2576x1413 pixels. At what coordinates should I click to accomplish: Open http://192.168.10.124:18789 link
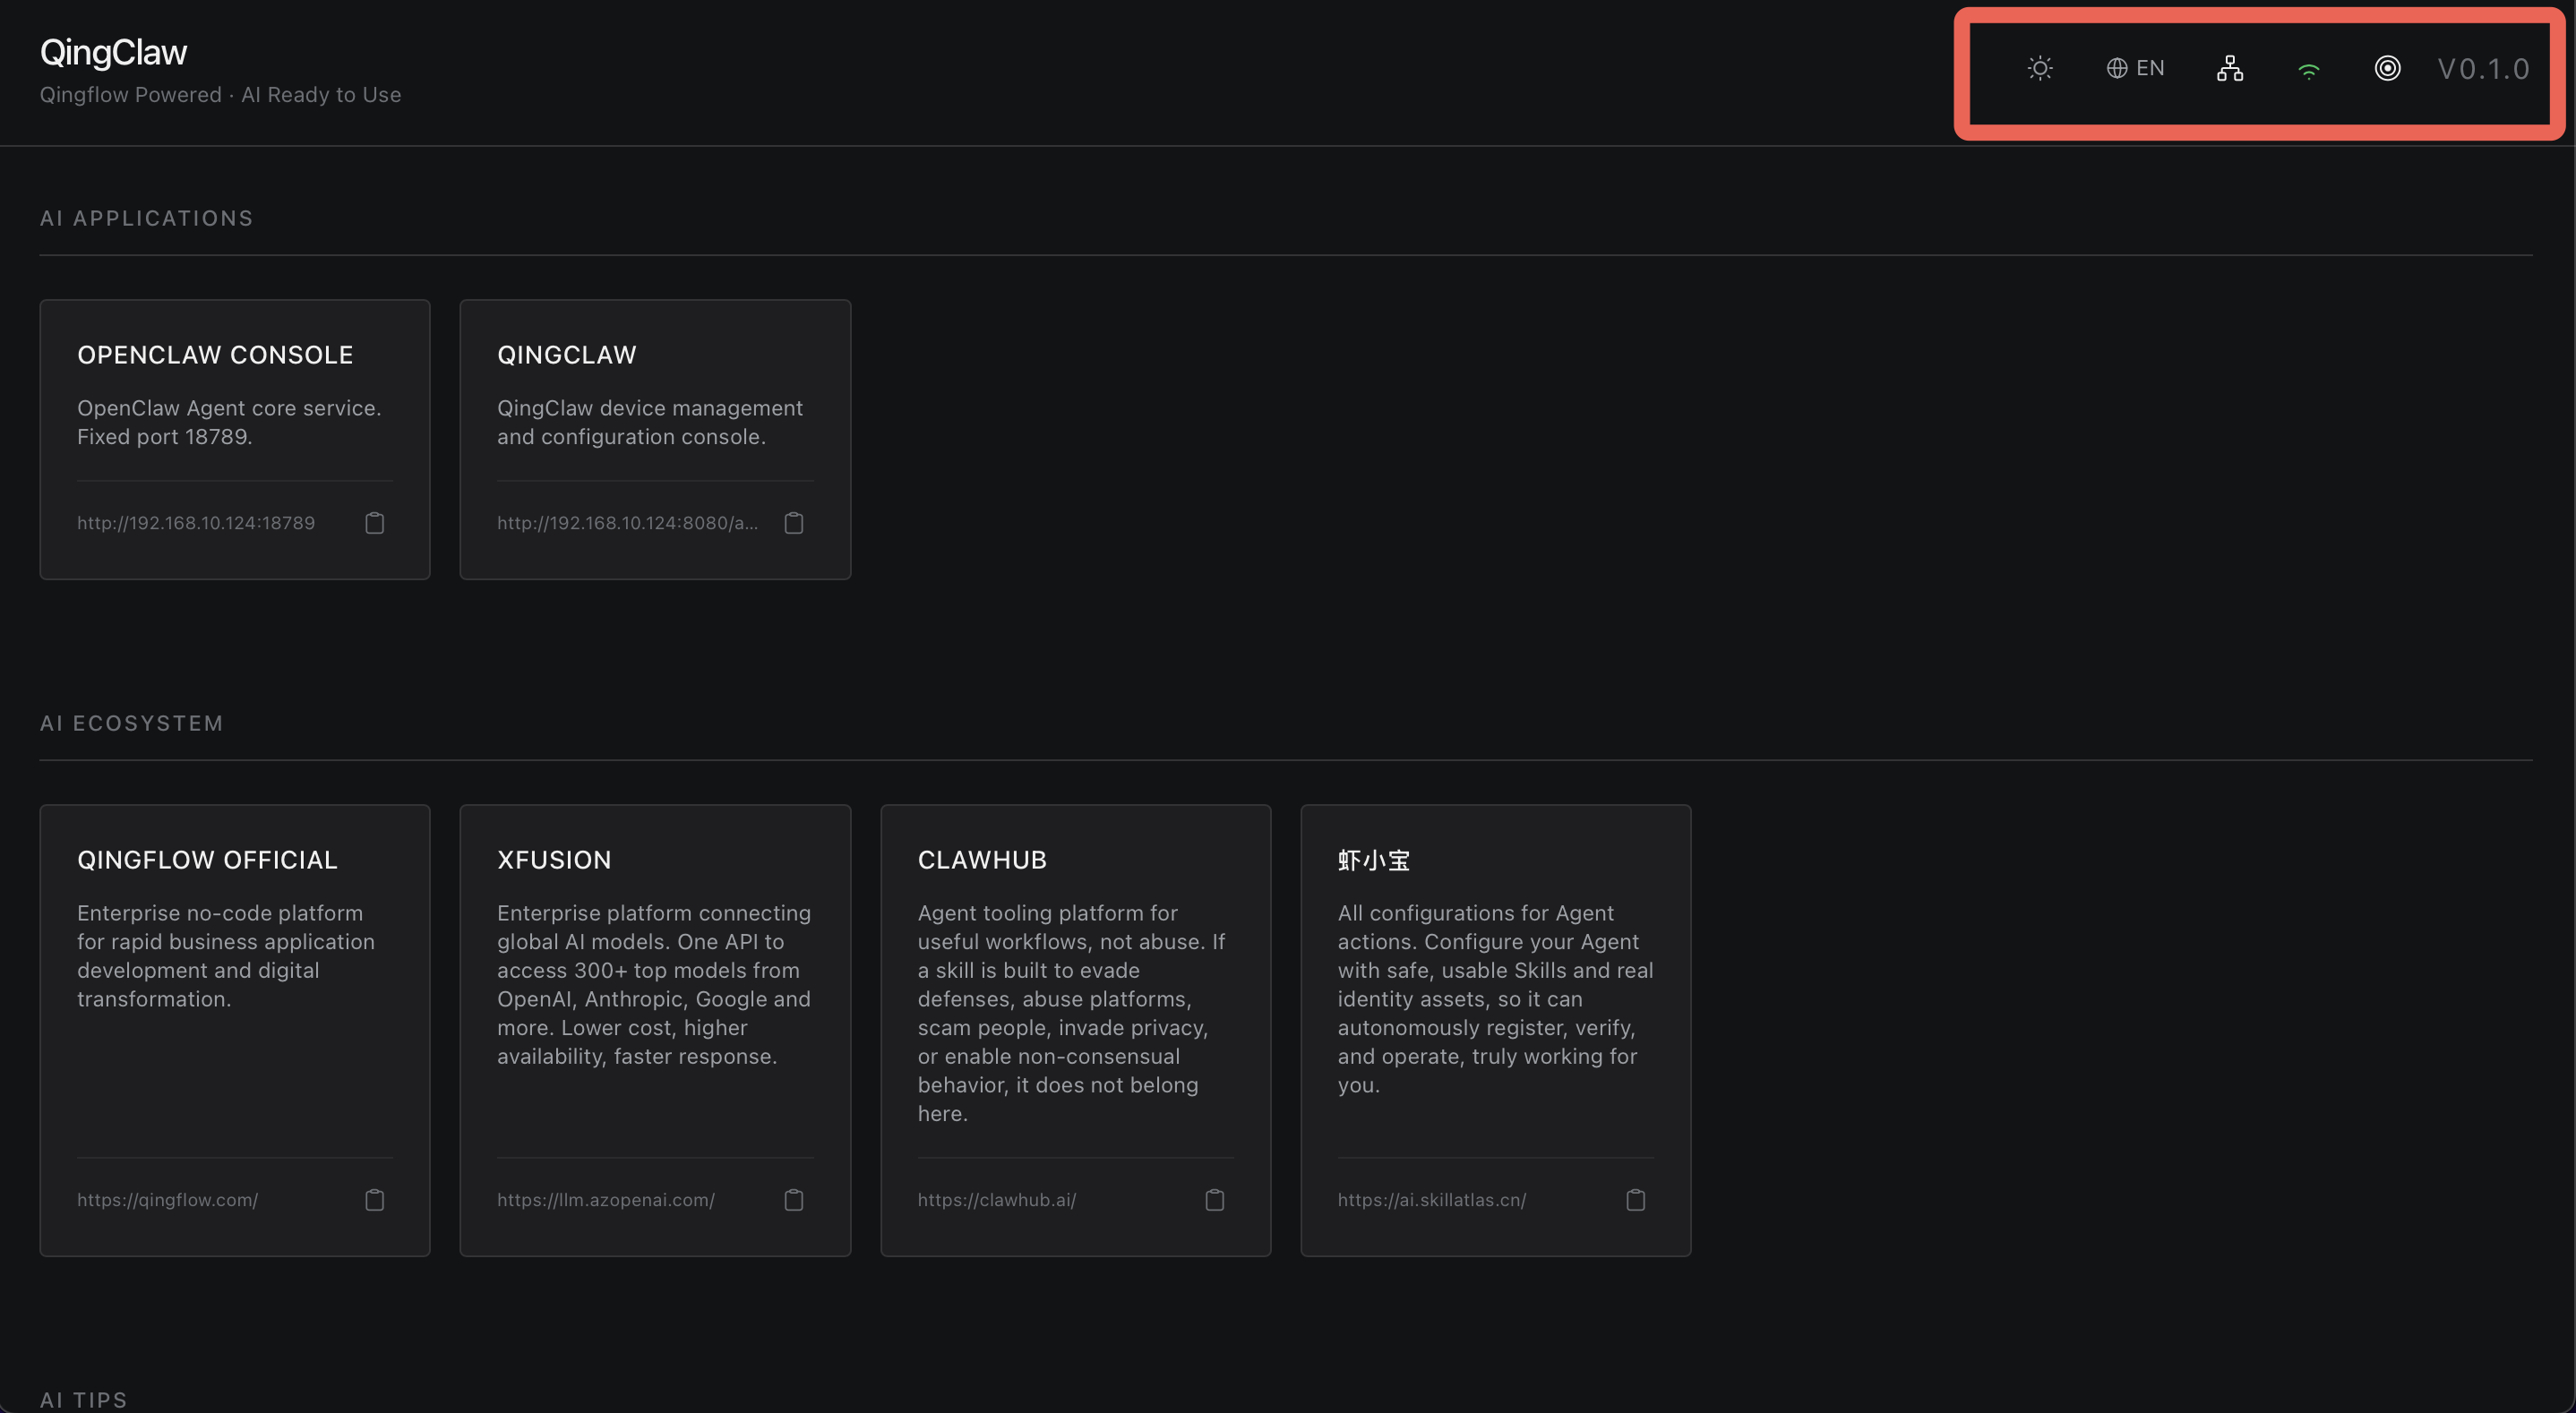[196, 523]
